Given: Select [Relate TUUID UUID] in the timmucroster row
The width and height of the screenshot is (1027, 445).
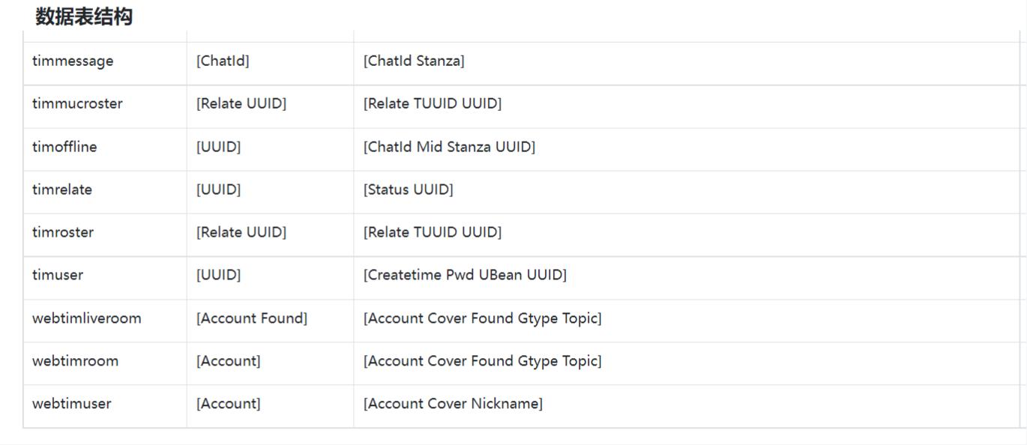Looking at the screenshot, I should (x=433, y=104).
